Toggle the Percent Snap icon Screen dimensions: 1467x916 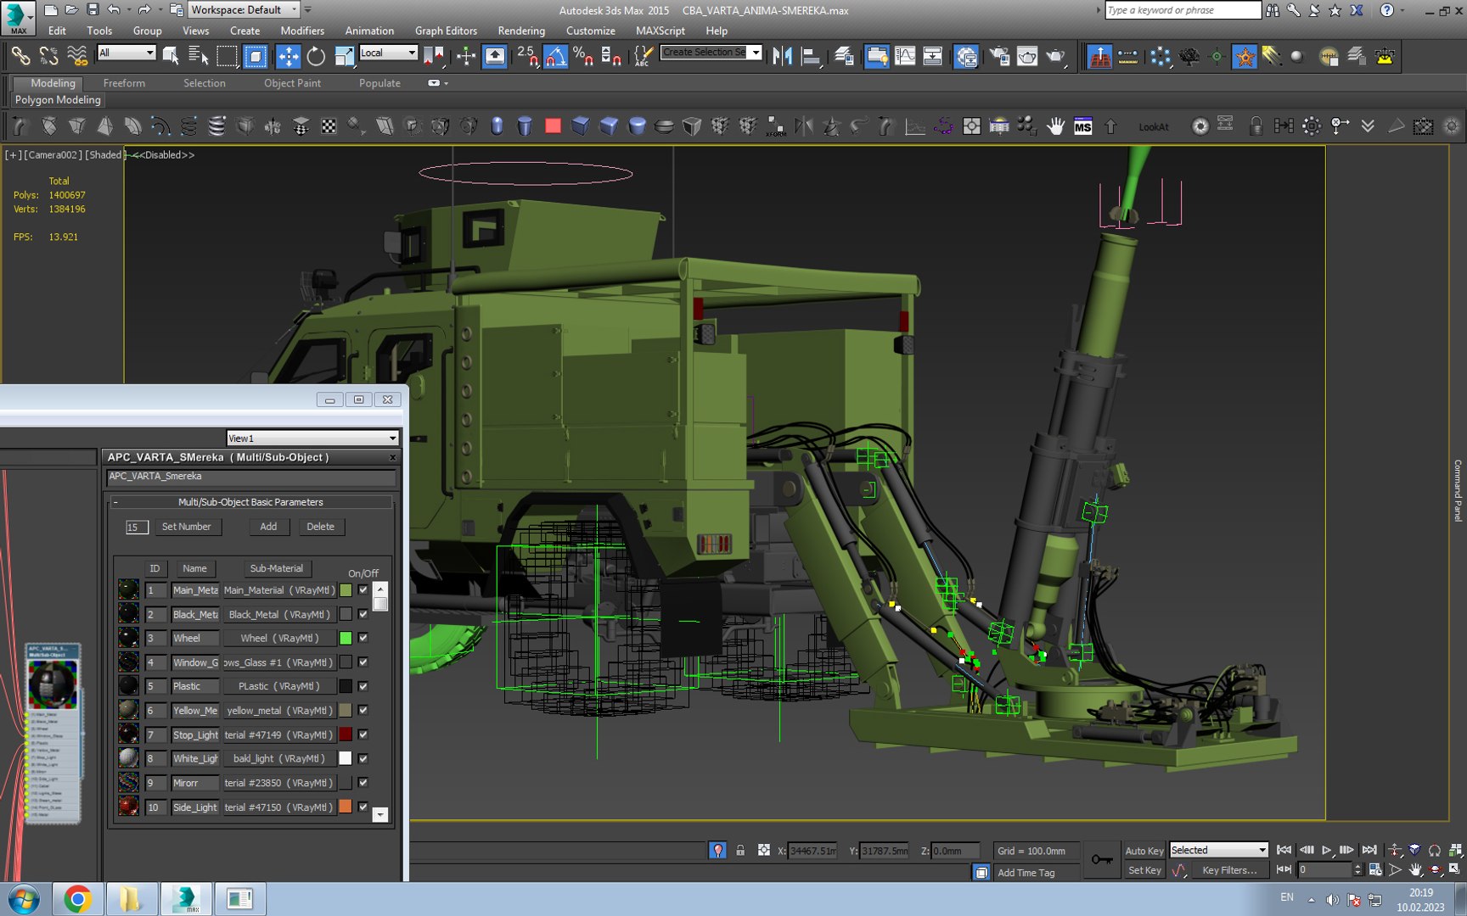(582, 56)
